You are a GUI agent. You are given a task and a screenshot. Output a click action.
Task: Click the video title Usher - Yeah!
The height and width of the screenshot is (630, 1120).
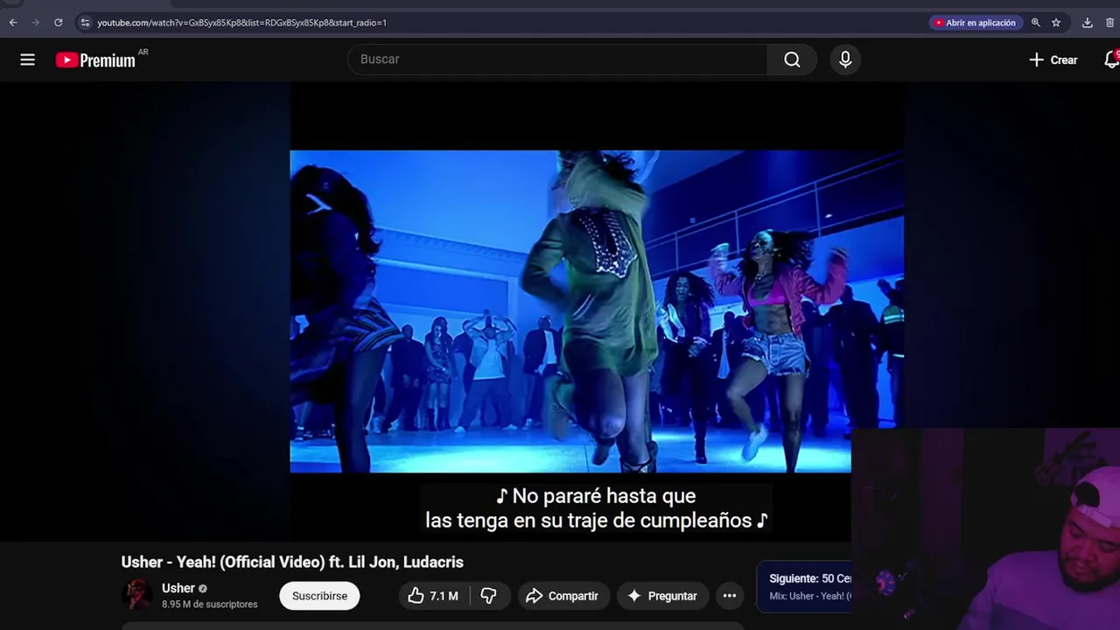(x=292, y=562)
